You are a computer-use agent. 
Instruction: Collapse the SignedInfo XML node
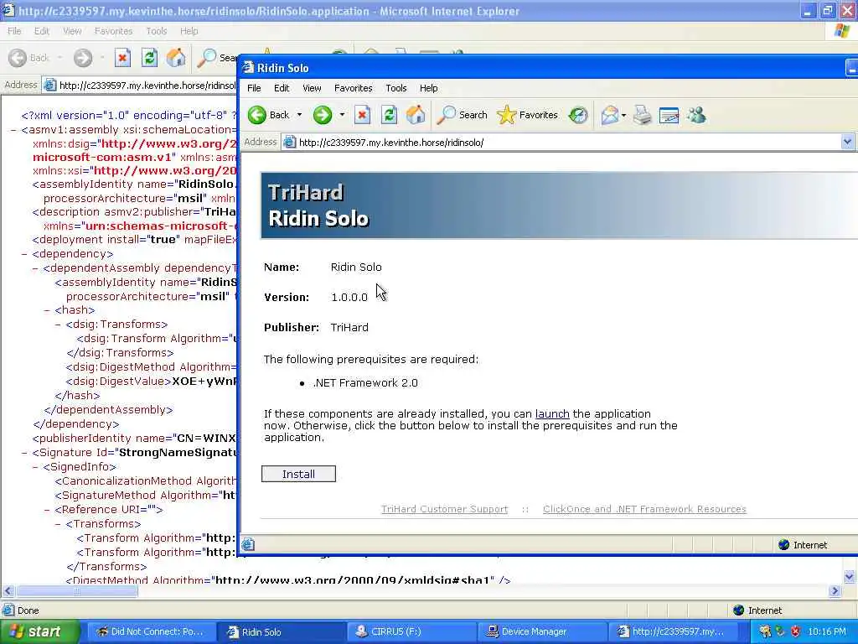(35, 467)
